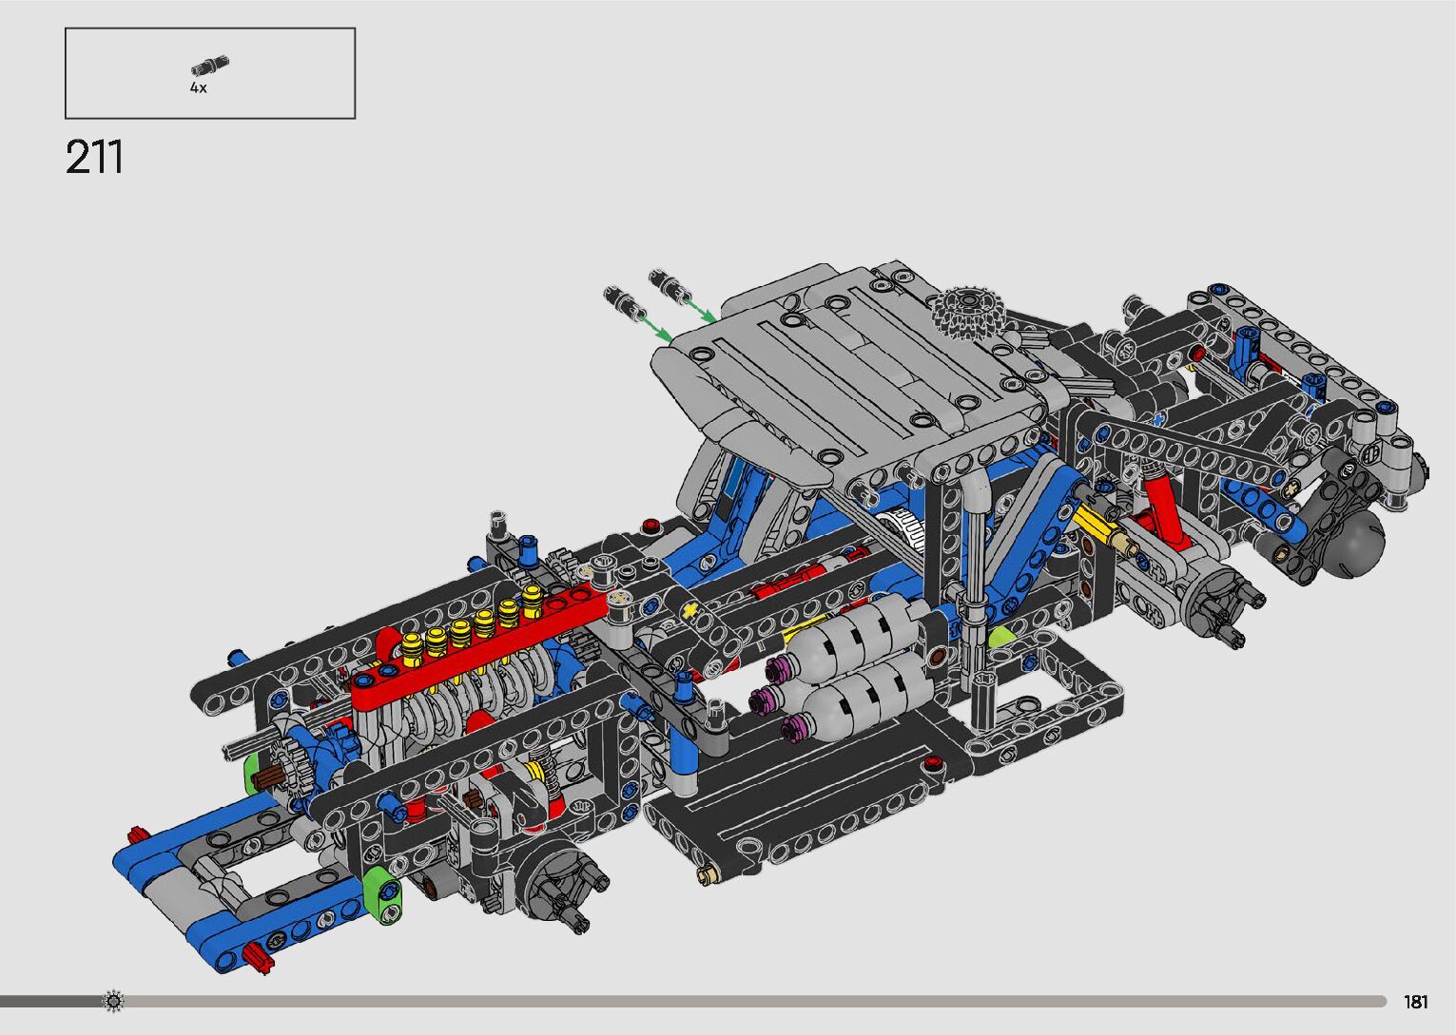Click the unfilled part of the progress bar
The height and width of the screenshot is (1035, 1456).
click(x=761, y=1001)
